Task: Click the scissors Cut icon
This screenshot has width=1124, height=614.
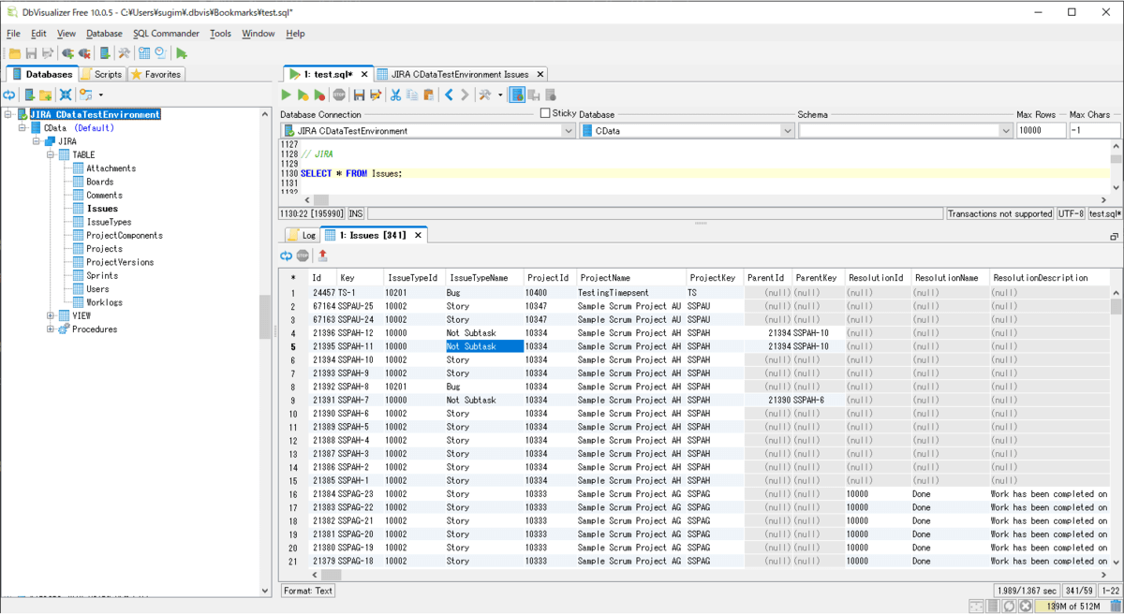Action: tap(395, 95)
